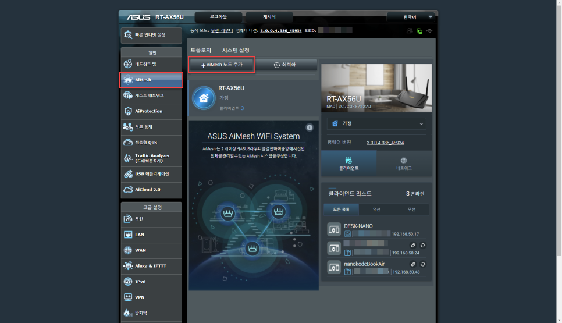The image size is (562, 323).
Task: Open the Traffic Analyzer page
Action: coord(151,158)
